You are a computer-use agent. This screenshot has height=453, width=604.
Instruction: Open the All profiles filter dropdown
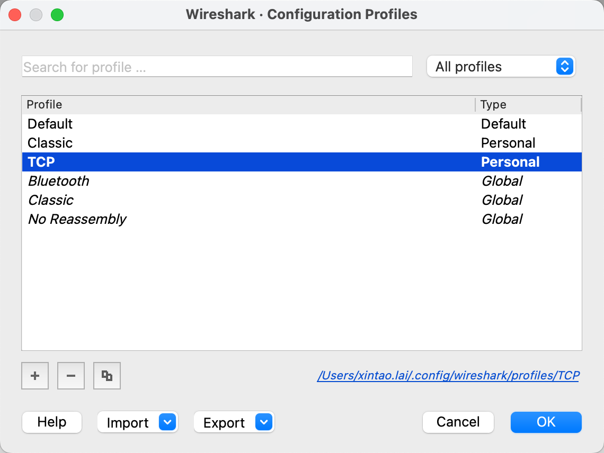coord(501,67)
